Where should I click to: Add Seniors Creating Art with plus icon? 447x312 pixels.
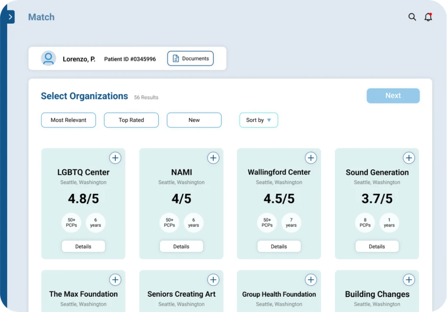[213, 280]
